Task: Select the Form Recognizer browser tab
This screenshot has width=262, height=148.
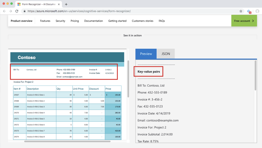Action: pos(39,4)
